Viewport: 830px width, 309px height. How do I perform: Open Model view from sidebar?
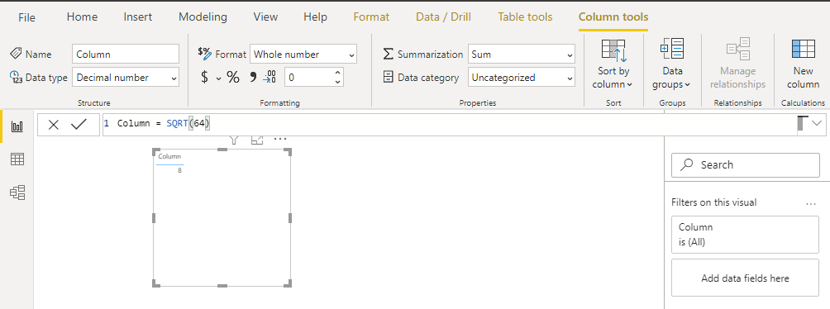click(x=17, y=193)
